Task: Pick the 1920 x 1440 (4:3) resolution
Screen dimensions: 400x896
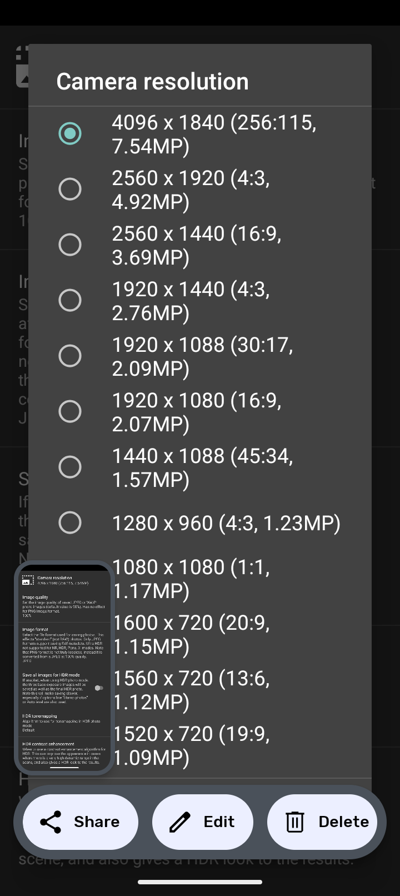Action: [70, 300]
